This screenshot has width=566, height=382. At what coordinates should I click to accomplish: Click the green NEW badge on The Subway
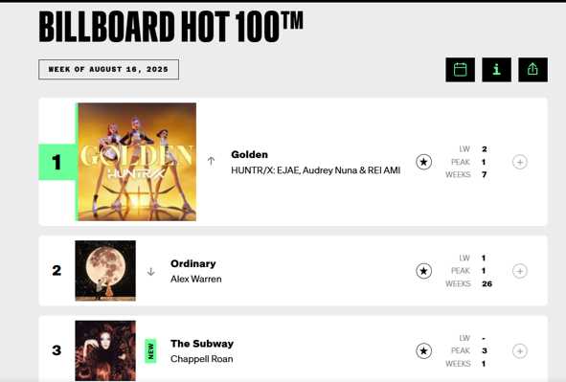click(150, 351)
